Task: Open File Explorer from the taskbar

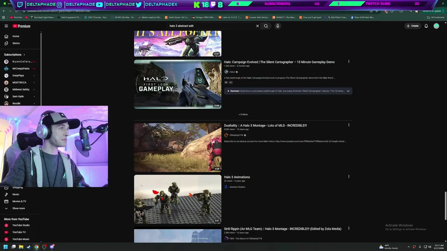Action: 21,247
